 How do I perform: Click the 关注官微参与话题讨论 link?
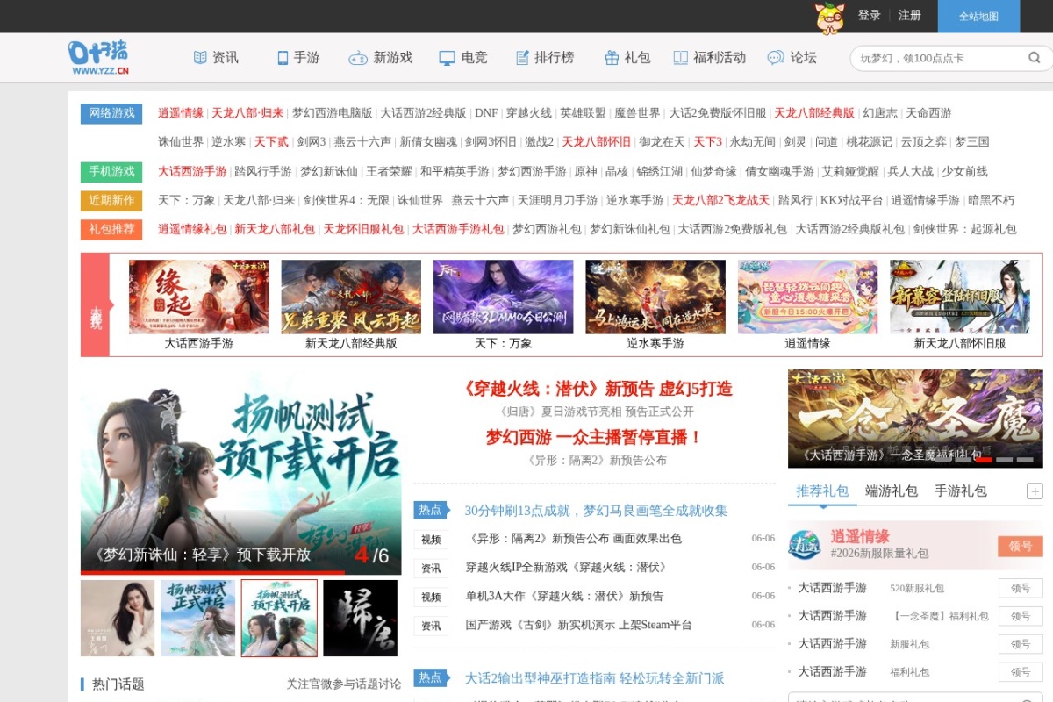click(x=343, y=684)
